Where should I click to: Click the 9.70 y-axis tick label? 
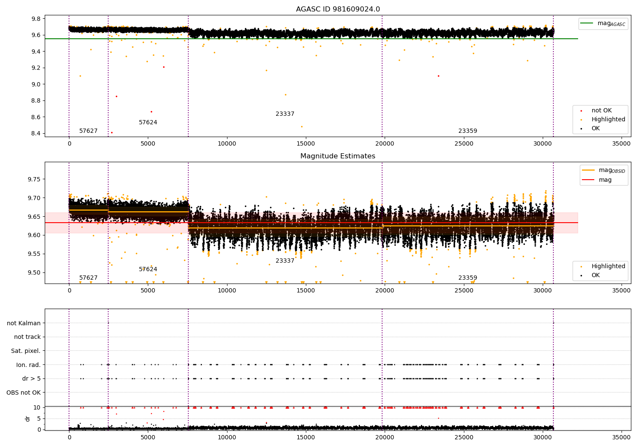point(35,198)
